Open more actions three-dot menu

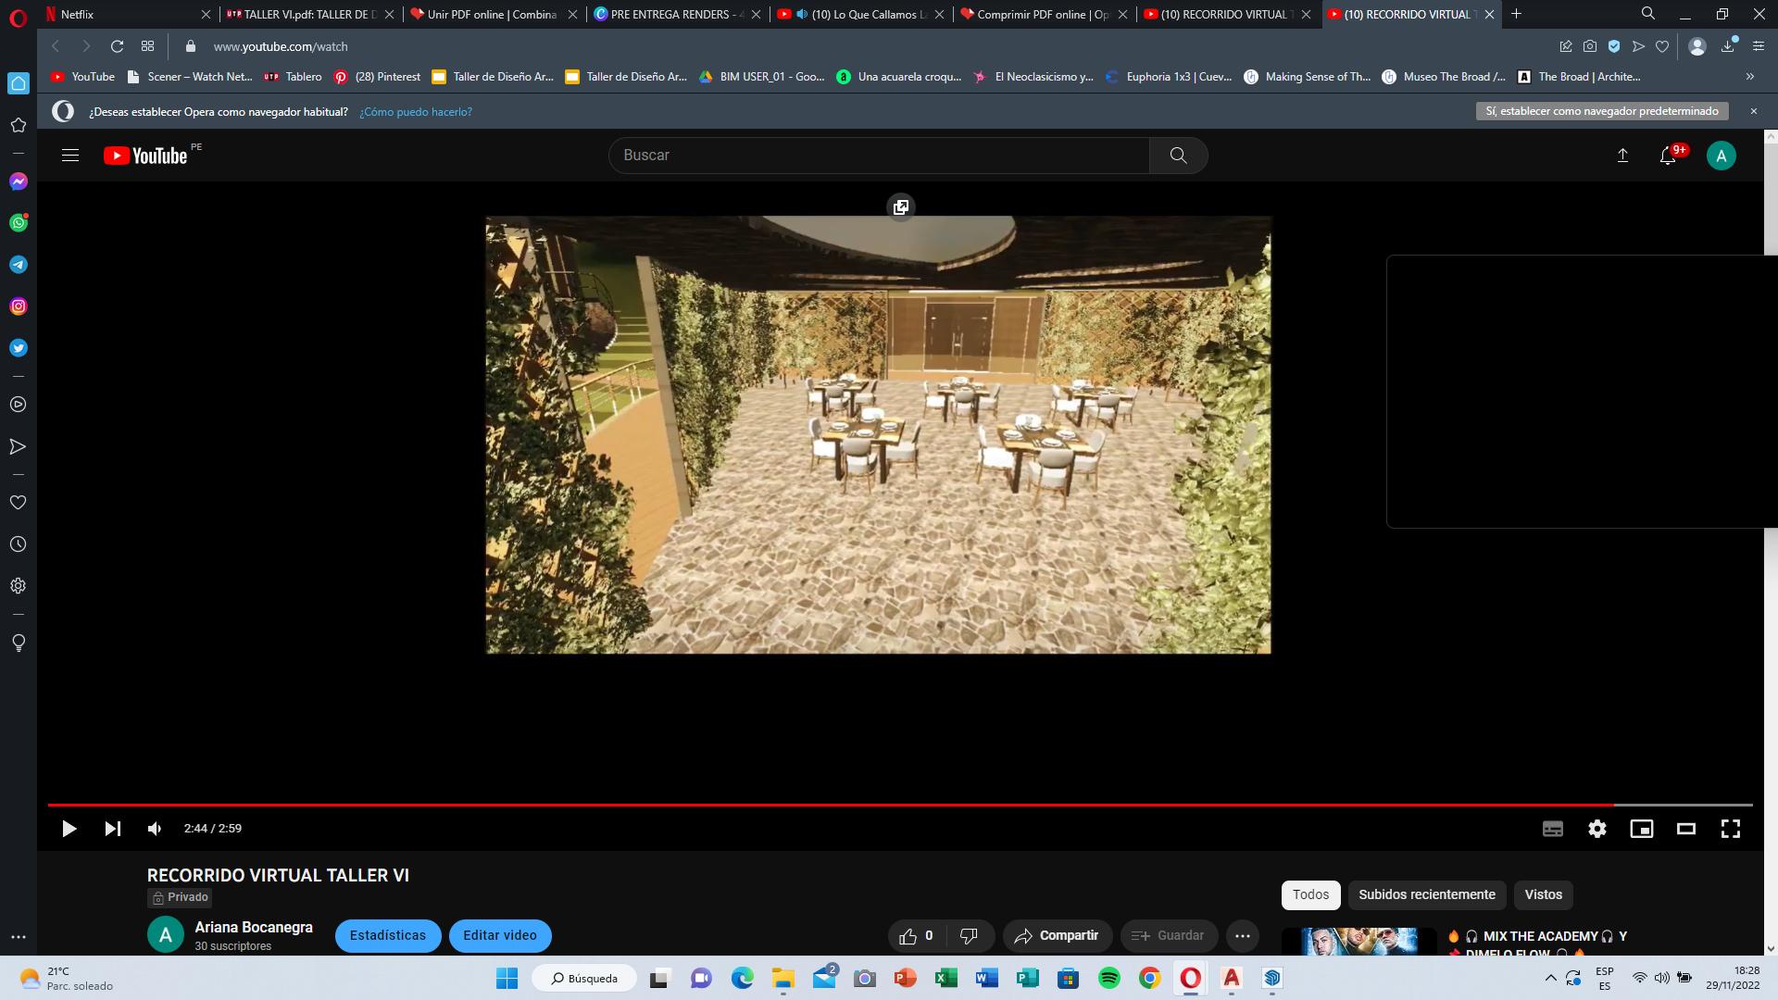click(x=1243, y=935)
